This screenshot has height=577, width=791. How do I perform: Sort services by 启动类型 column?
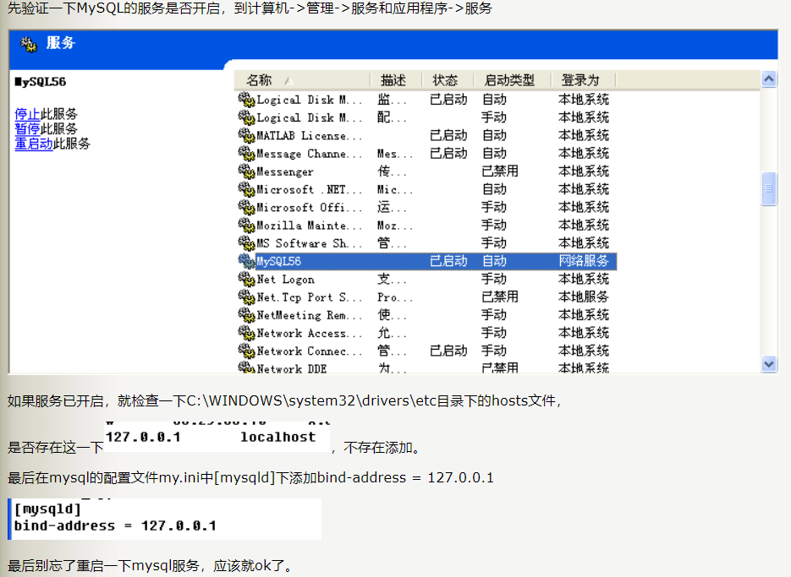point(509,80)
